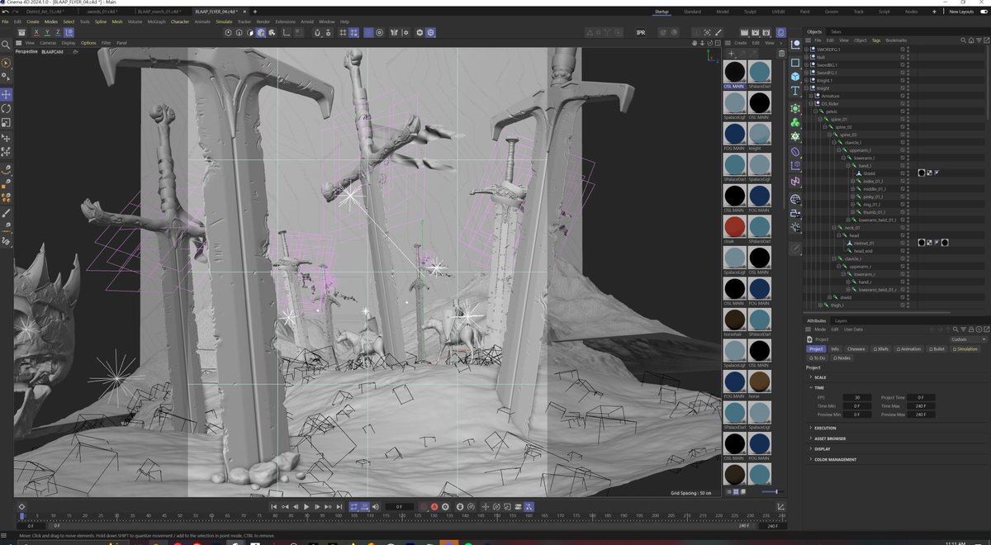
Task: Open viewport Cameras menu
Action: pos(48,42)
